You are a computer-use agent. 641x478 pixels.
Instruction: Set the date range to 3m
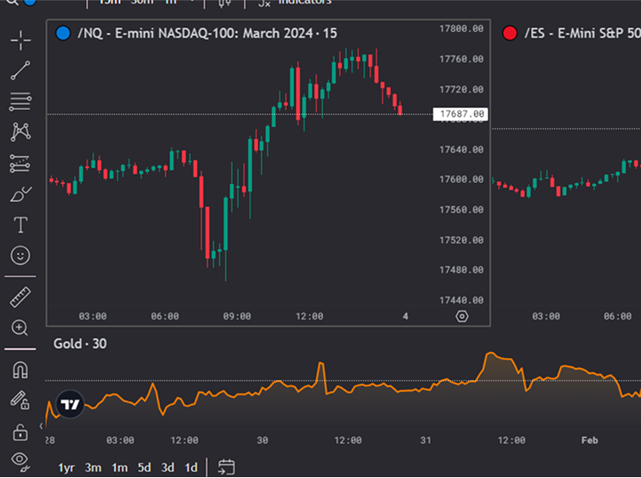pyautogui.click(x=93, y=468)
